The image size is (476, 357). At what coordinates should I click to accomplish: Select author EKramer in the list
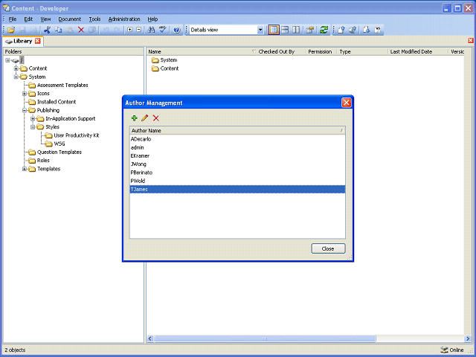click(x=237, y=155)
